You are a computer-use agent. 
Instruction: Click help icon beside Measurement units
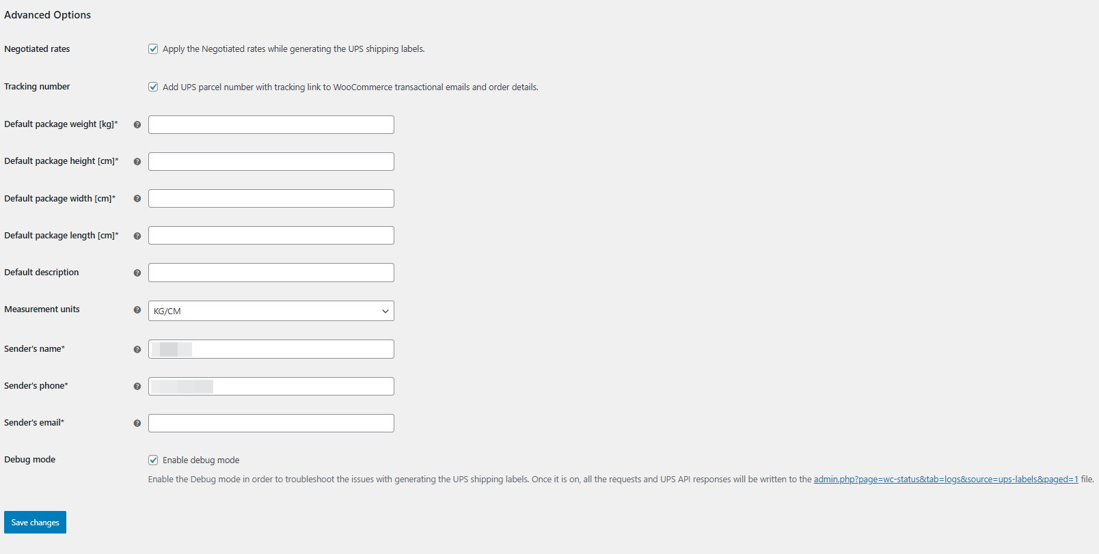tap(137, 310)
